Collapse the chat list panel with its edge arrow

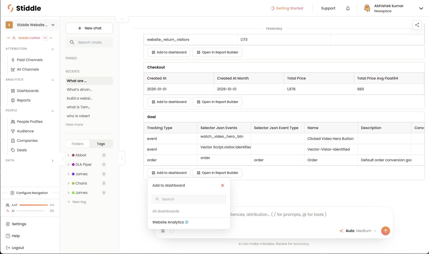click(x=122, y=158)
